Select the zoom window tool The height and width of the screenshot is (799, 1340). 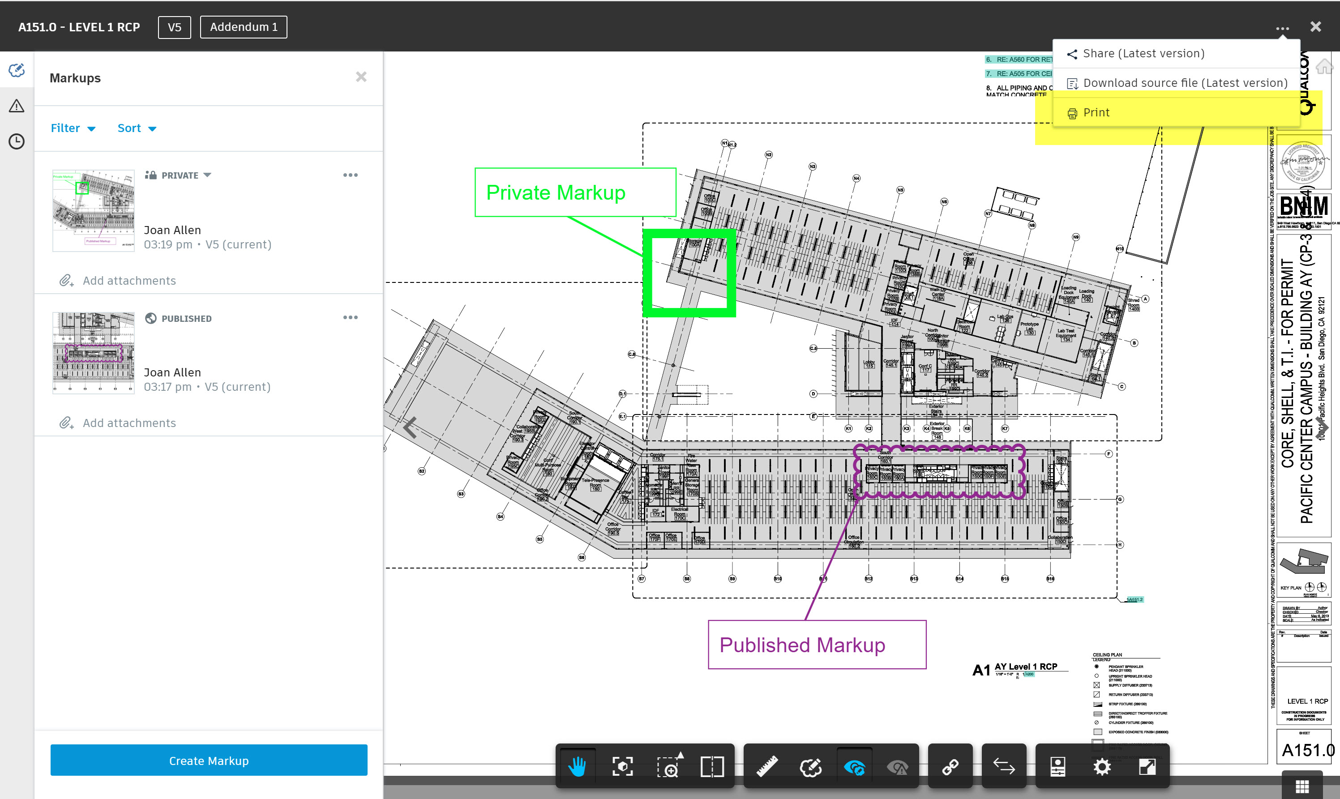click(668, 766)
